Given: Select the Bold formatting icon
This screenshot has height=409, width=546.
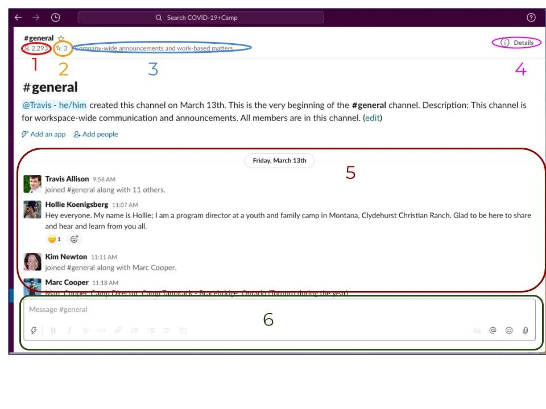Looking at the screenshot, I should click(53, 330).
